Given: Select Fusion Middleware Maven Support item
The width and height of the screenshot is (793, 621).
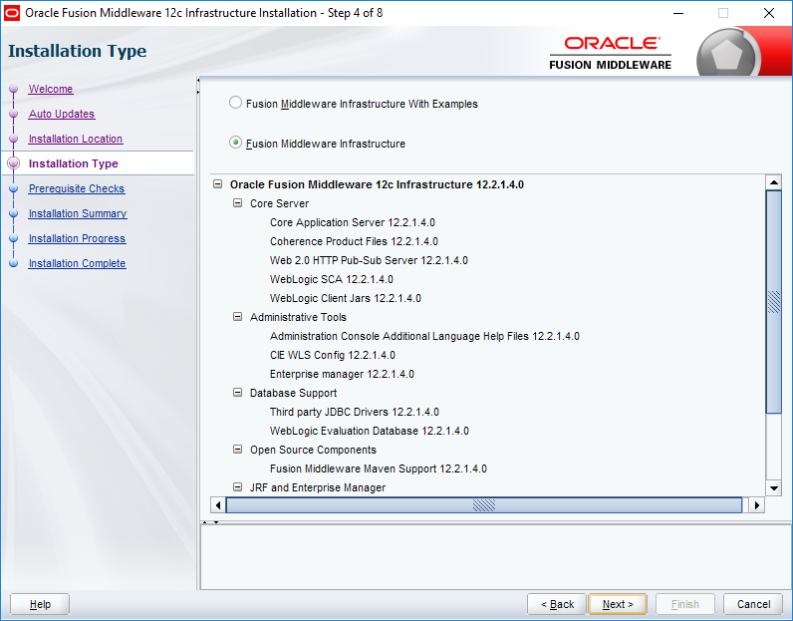Looking at the screenshot, I should point(379,468).
